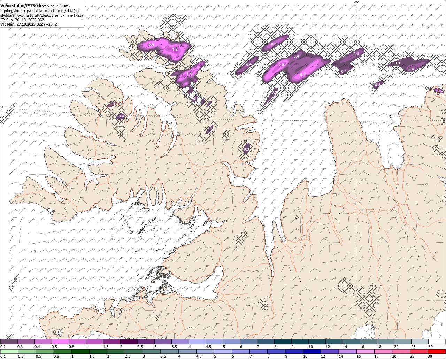The image size is (446, 359).
Task: Click the 1.1 precipitation value on map
Action: [x=189, y=74]
